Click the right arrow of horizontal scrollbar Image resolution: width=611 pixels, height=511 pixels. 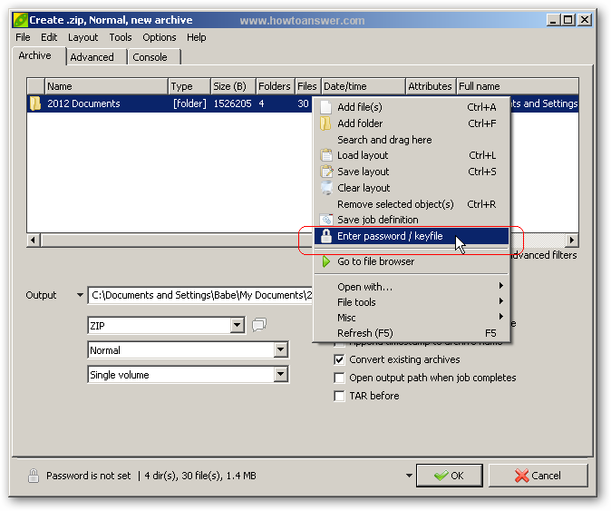tap(571, 240)
